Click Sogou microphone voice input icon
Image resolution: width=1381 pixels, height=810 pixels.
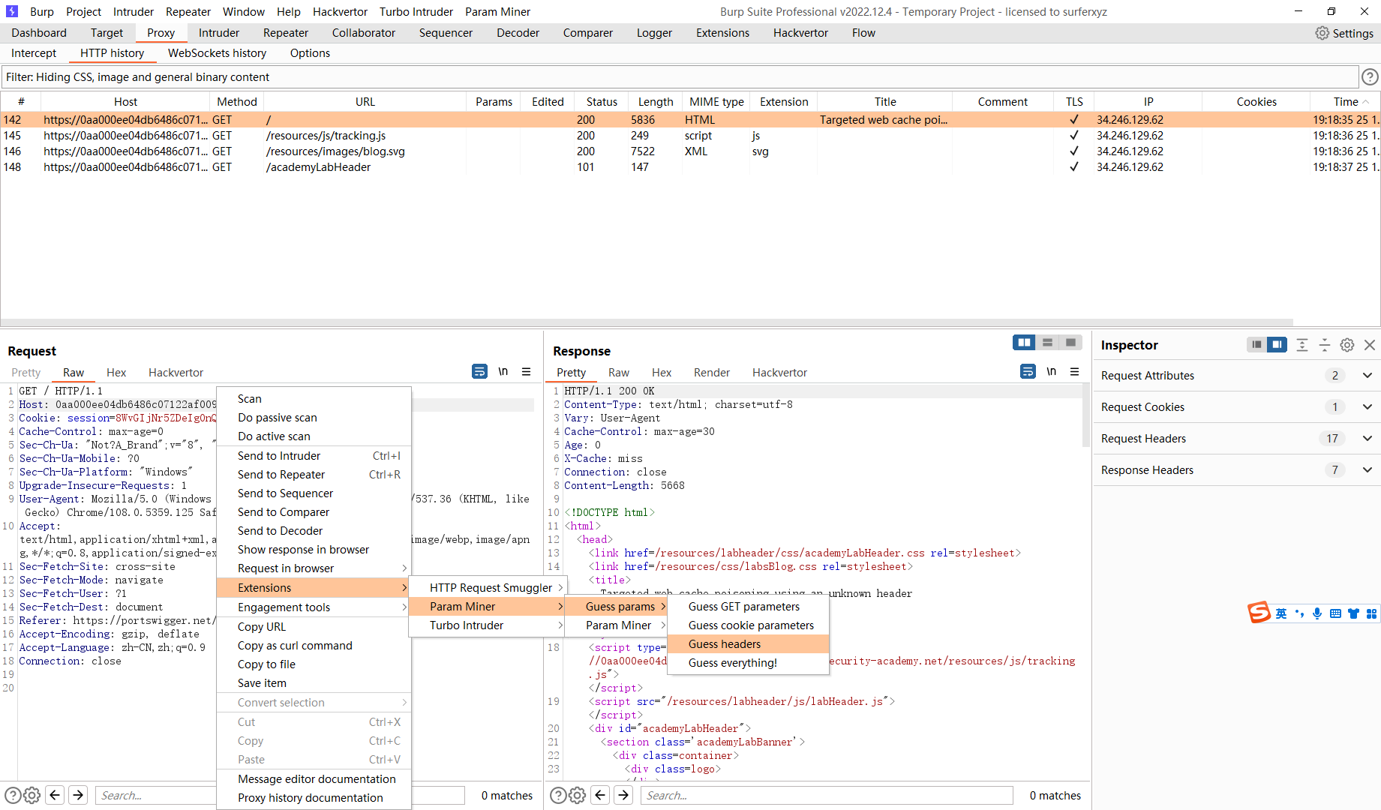click(x=1317, y=613)
